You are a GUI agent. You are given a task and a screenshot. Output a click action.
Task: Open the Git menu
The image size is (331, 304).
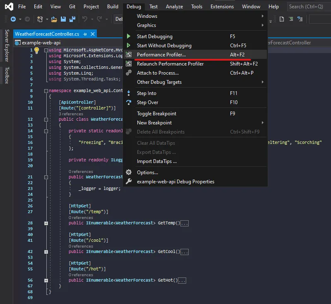coord(72,7)
